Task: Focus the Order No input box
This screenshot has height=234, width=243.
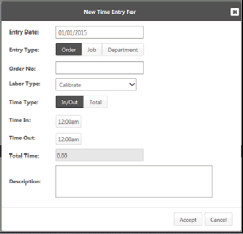Action: click(100, 68)
